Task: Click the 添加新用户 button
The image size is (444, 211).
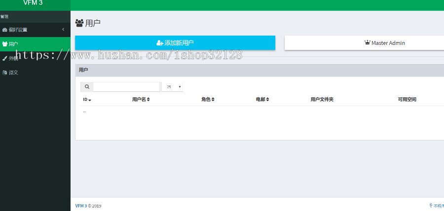Action: 175,43
